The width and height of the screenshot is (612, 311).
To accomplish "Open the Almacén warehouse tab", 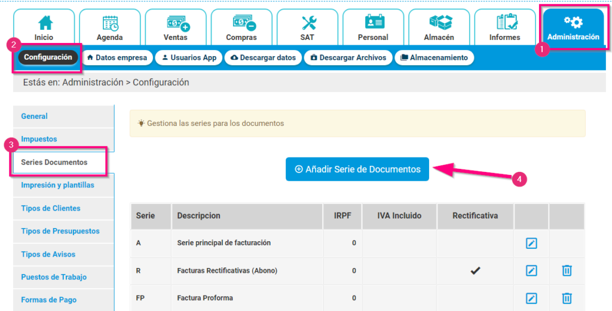I will 439,27.
